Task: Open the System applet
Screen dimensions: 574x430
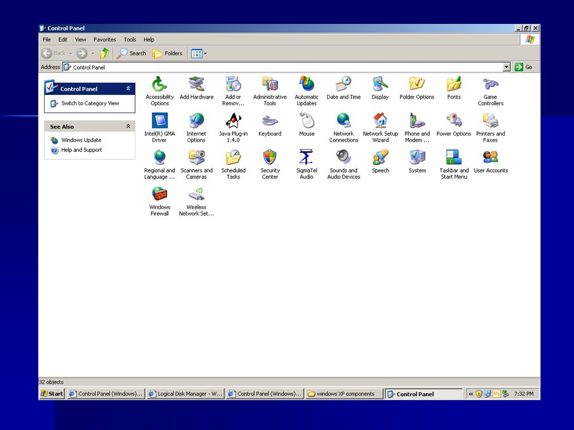Action: [x=417, y=161]
